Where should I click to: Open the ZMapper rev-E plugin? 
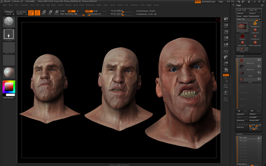9,13
